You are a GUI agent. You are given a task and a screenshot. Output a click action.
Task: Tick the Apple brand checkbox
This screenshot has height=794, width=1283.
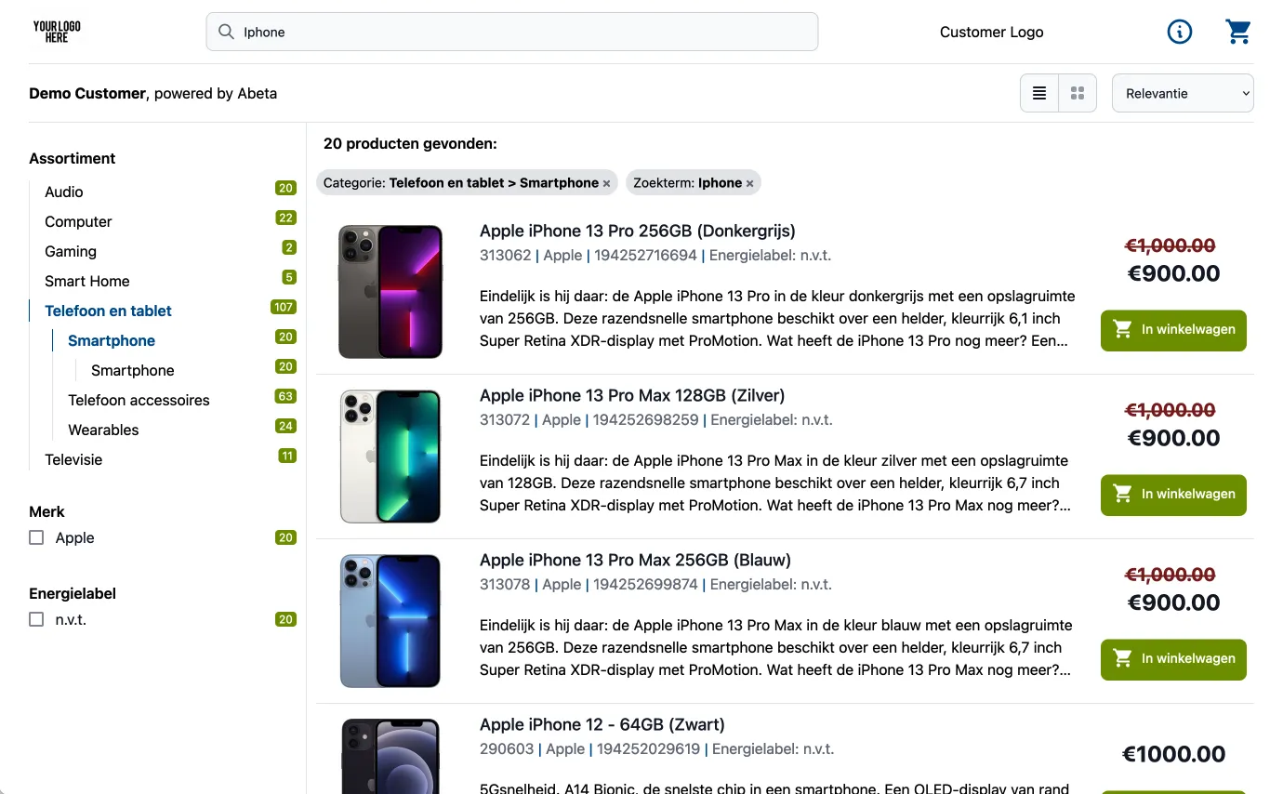[x=36, y=537]
